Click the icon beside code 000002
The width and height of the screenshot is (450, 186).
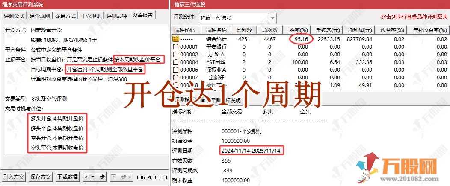(x=175, y=54)
